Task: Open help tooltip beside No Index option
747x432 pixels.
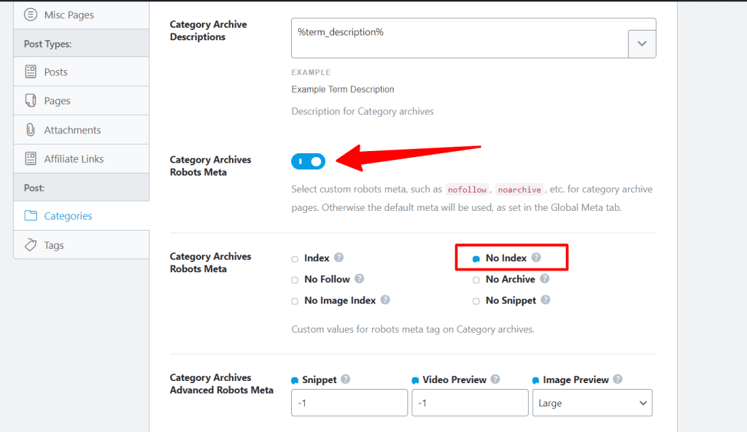Action: [x=536, y=258]
